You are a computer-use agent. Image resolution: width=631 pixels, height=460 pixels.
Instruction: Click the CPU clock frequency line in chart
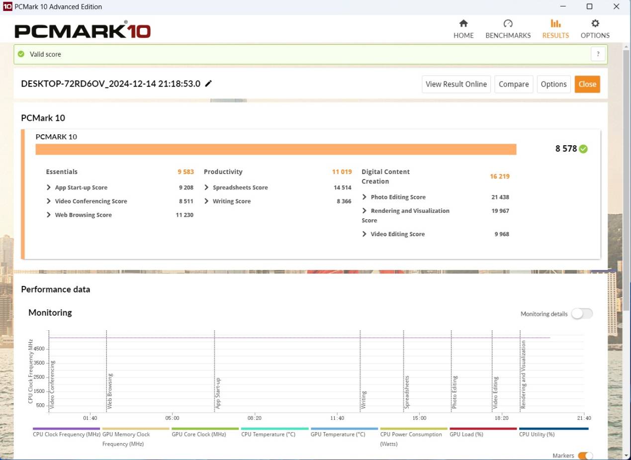[299, 338]
